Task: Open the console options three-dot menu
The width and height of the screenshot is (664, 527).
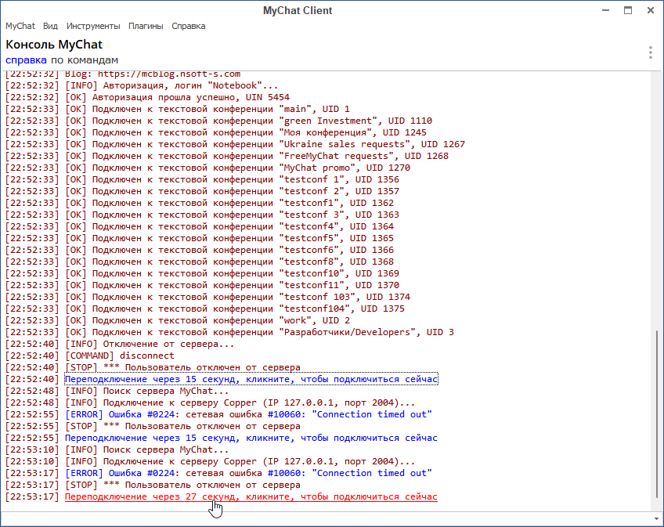Action: 651,52
